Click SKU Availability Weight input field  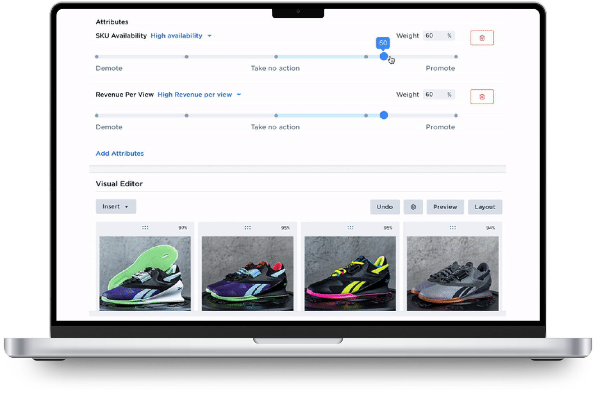tap(438, 36)
